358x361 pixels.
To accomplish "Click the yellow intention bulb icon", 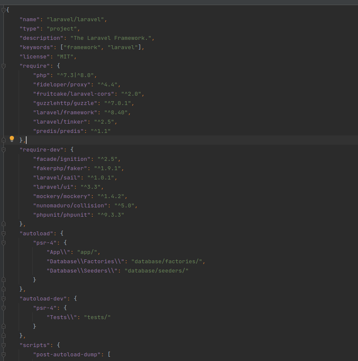I will (12, 138).
